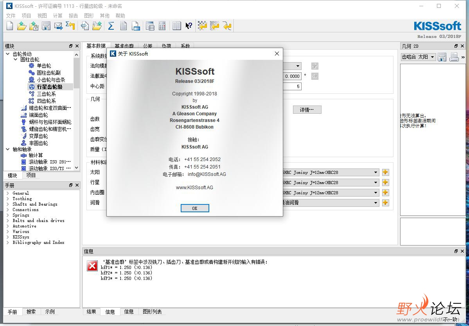Run calculation with the sigma icon
Image resolution: width=469 pixels, height=326 pixels.
coord(111,26)
